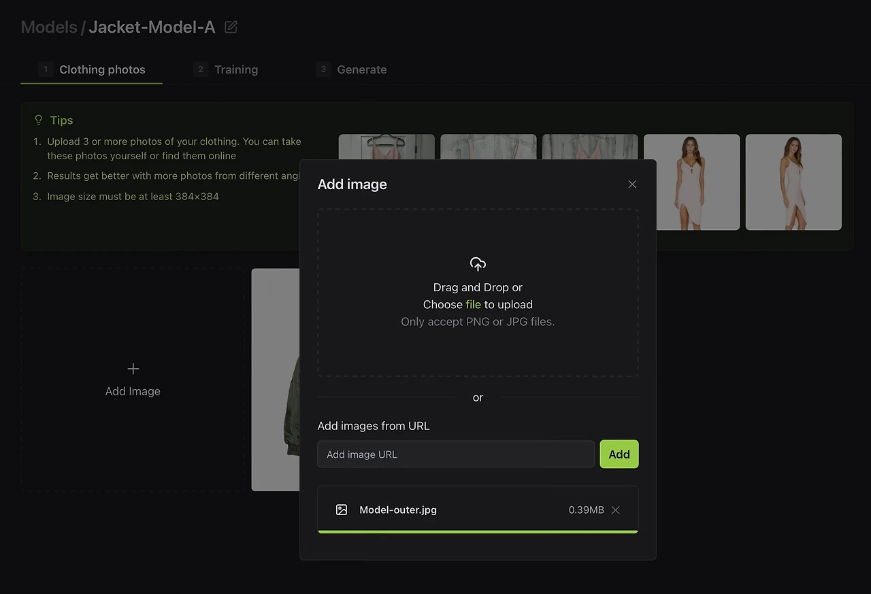Viewport: 871px width, 594px height.
Task: Click 'Image size must be at least 384×384' tip
Action: tap(133, 197)
